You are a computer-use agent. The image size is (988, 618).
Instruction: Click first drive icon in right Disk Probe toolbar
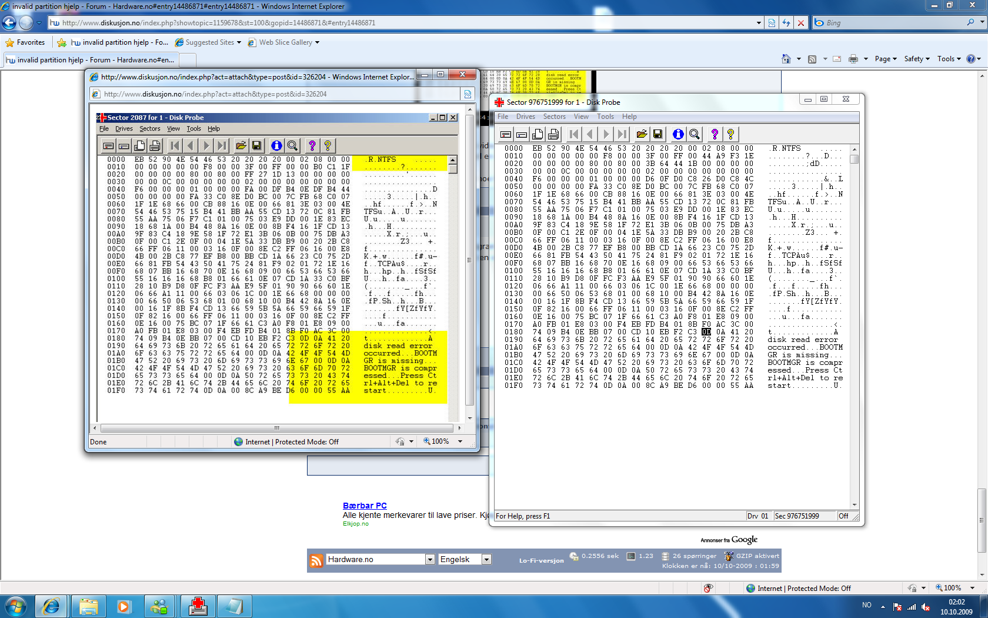(x=506, y=134)
